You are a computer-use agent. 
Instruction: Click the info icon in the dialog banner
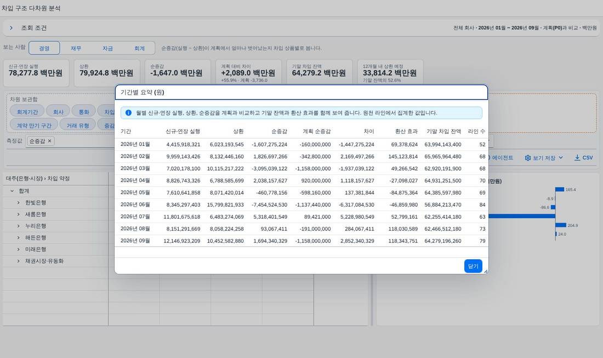click(128, 113)
